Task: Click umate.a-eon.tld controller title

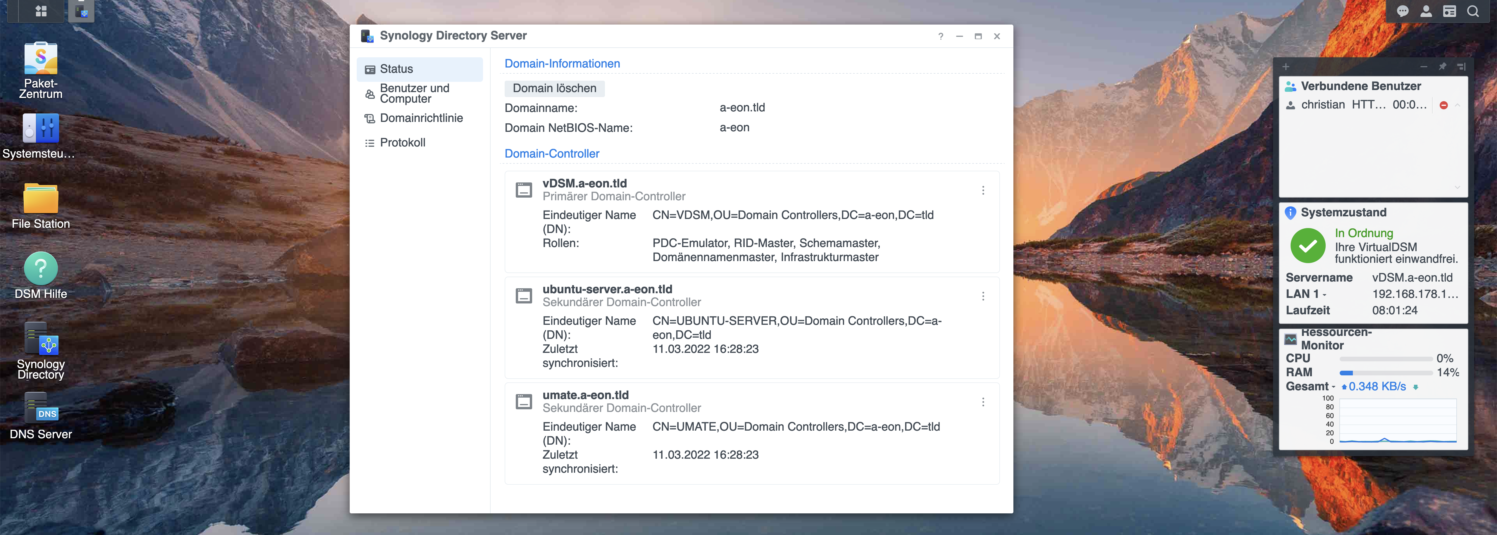Action: tap(585, 395)
